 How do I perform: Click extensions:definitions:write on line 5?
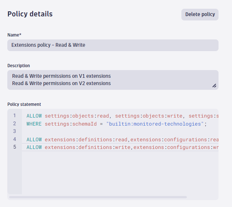tap(87, 147)
